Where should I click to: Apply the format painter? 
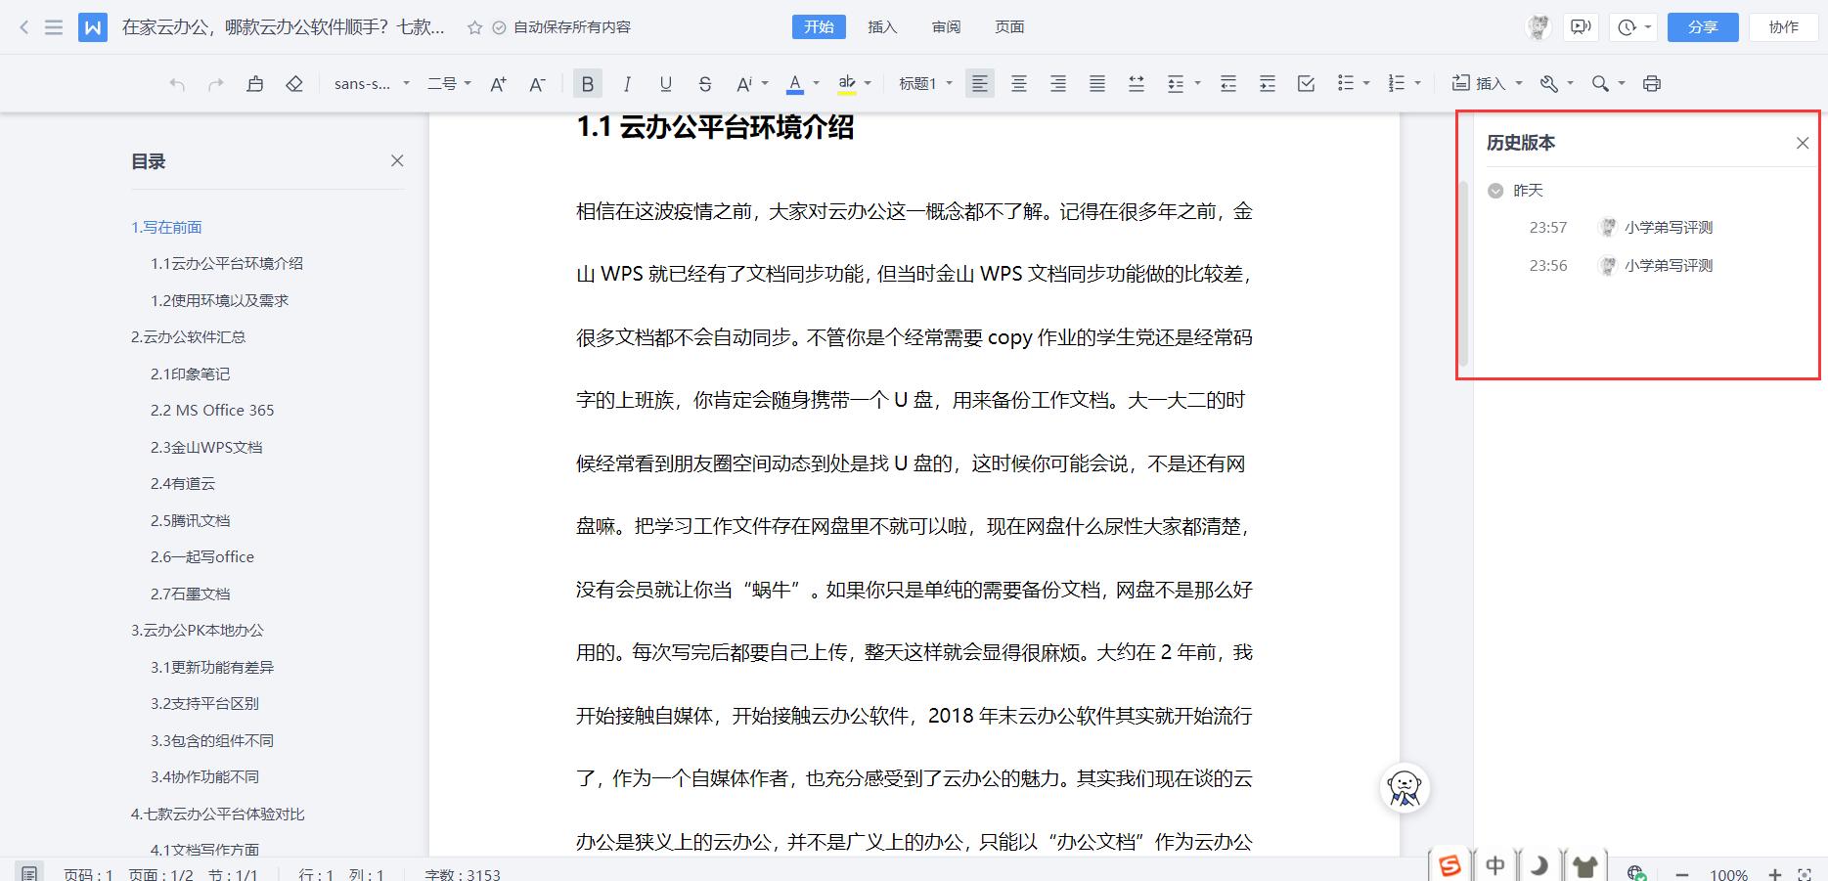pyautogui.click(x=255, y=83)
